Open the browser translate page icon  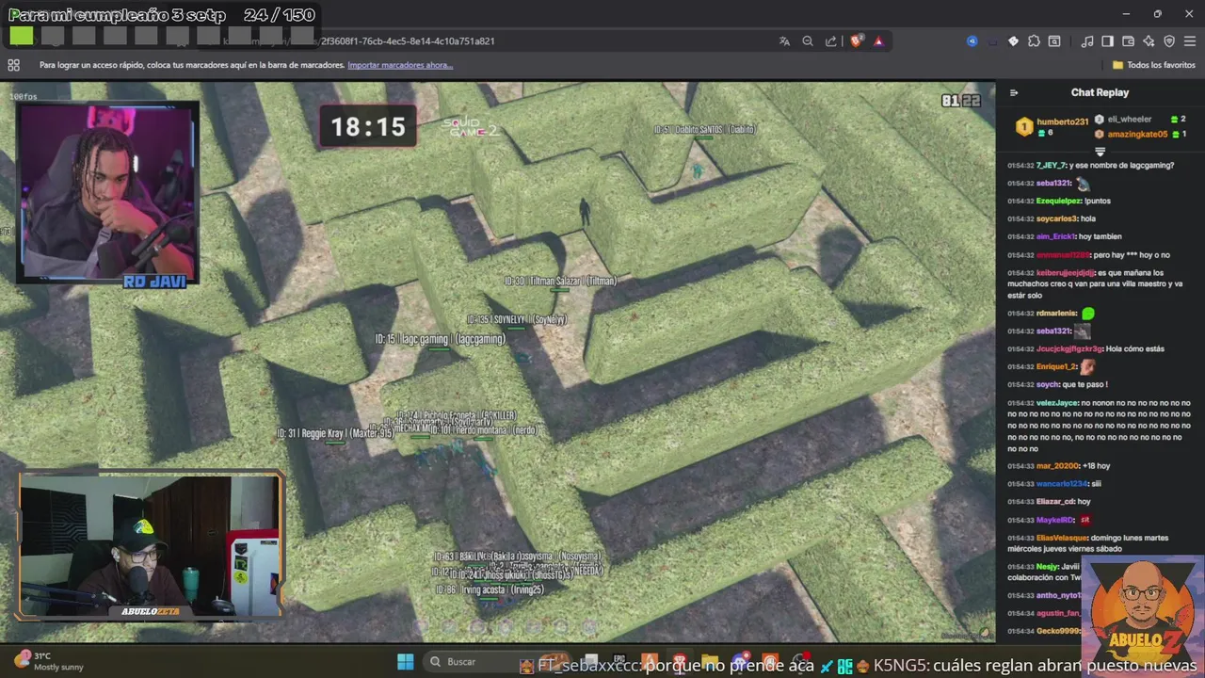[784, 41]
